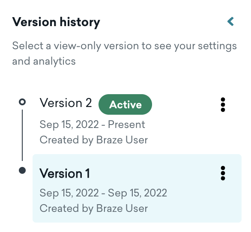Open the three-dot menu for Version 1
The width and height of the screenshot is (251, 232).
coord(223,173)
